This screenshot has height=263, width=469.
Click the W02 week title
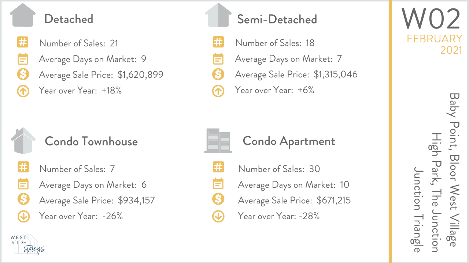click(431, 19)
